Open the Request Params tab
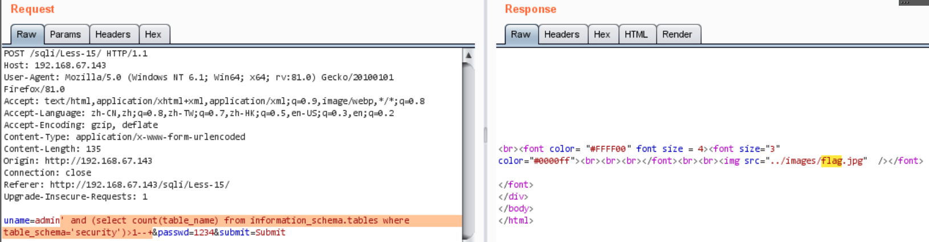 coord(66,34)
